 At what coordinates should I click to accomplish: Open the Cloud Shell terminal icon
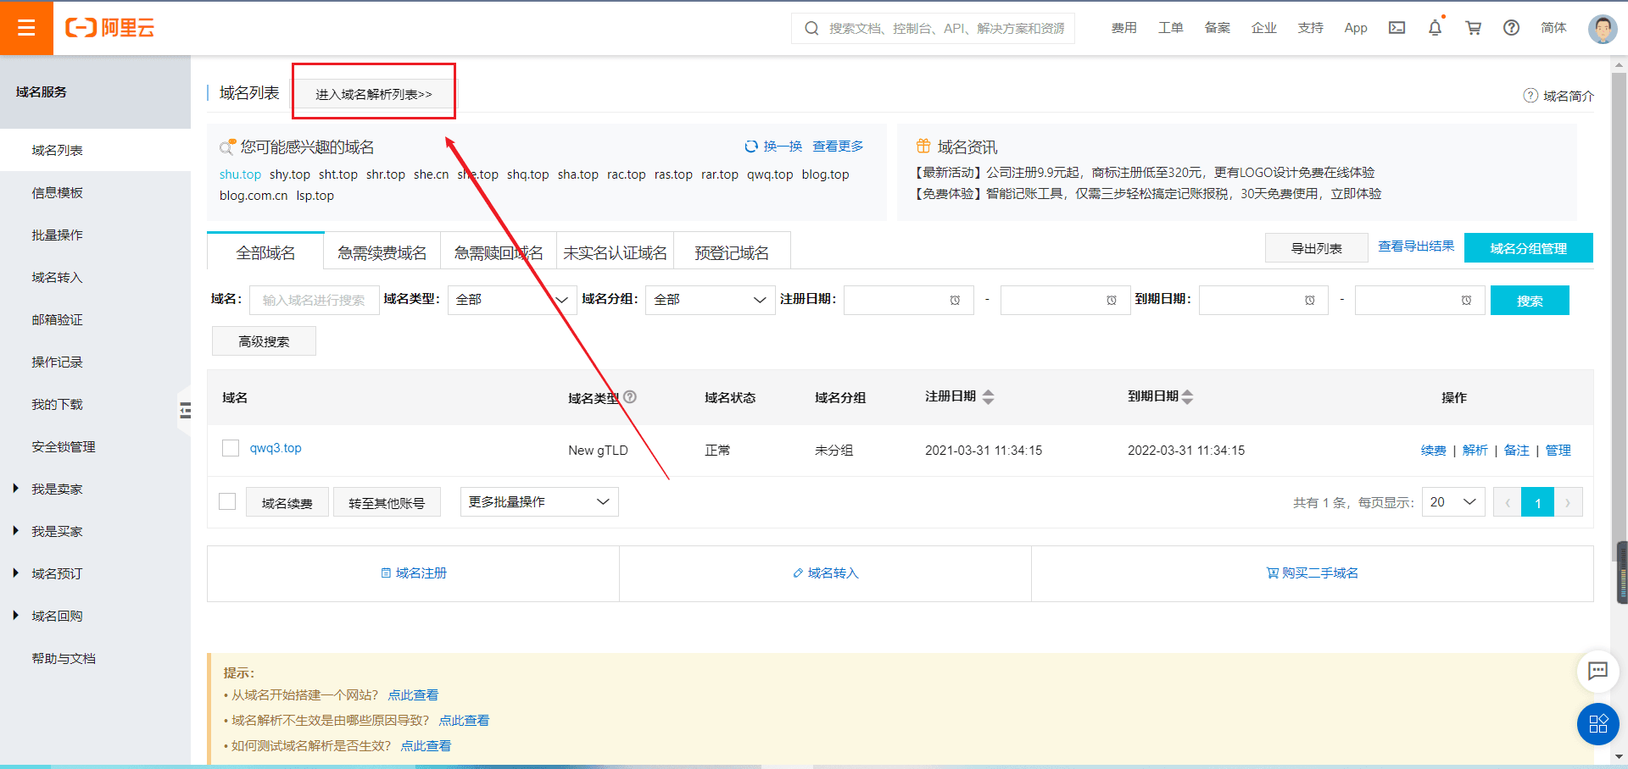click(x=1397, y=28)
